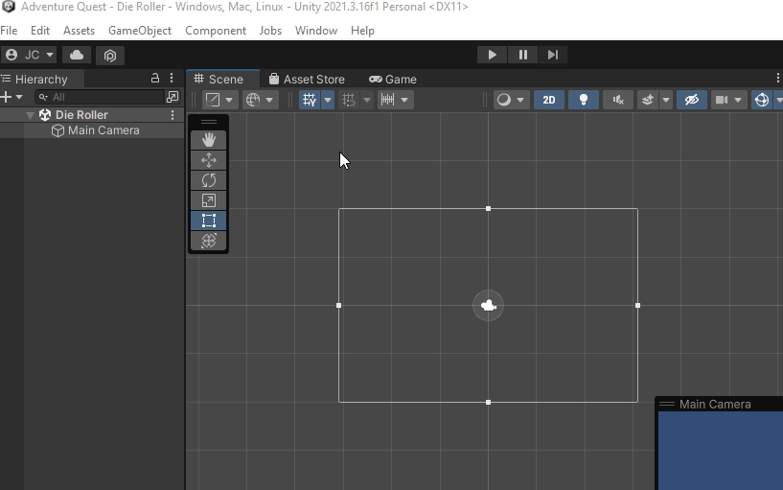The width and height of the screenshot is (783, 490).
Task: Open the File menu
Action: 9,31
